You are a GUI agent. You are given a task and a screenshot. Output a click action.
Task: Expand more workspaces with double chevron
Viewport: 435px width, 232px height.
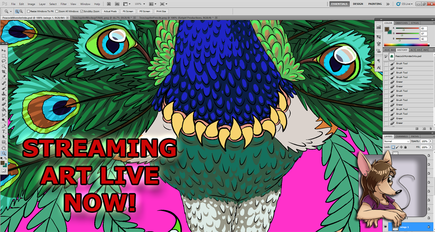388,4
